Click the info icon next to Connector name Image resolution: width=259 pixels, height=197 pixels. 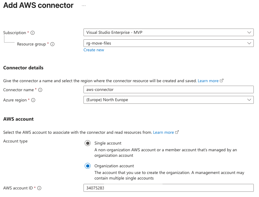40,90
